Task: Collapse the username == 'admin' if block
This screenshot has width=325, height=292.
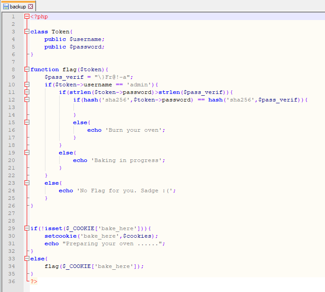Action: point(27,85)
